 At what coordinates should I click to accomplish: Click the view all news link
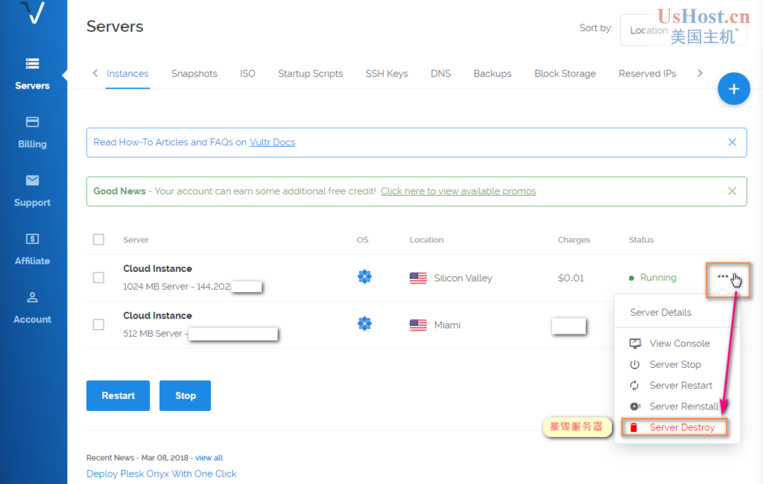209,458
